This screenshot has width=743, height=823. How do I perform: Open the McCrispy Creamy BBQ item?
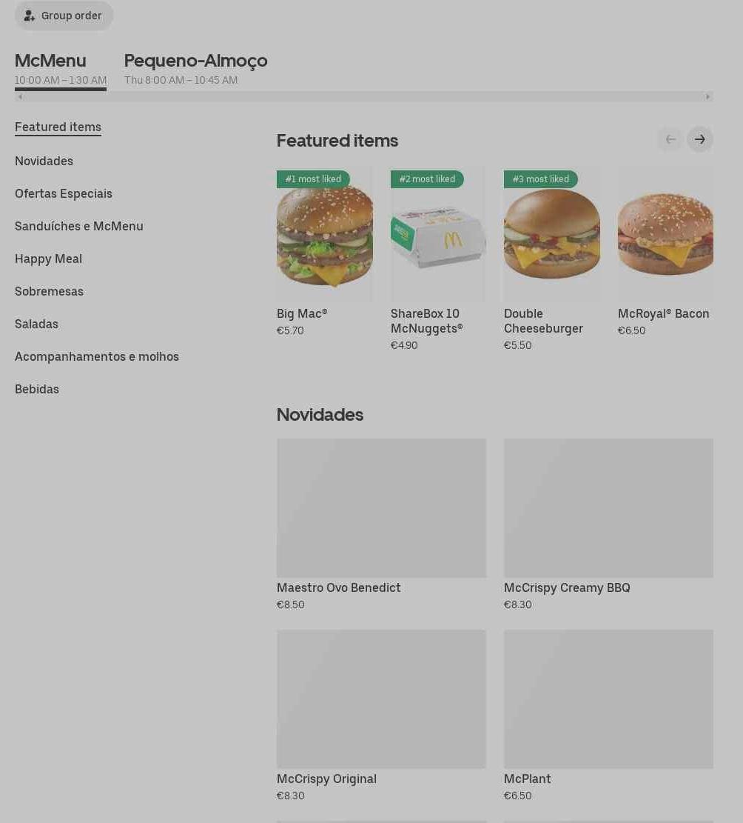(608, 525)
